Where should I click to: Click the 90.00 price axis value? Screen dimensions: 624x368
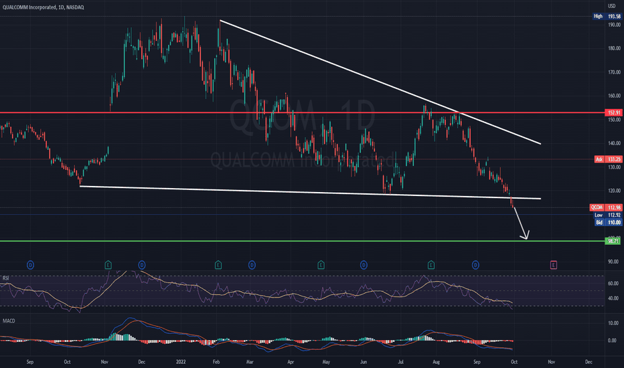613,262
